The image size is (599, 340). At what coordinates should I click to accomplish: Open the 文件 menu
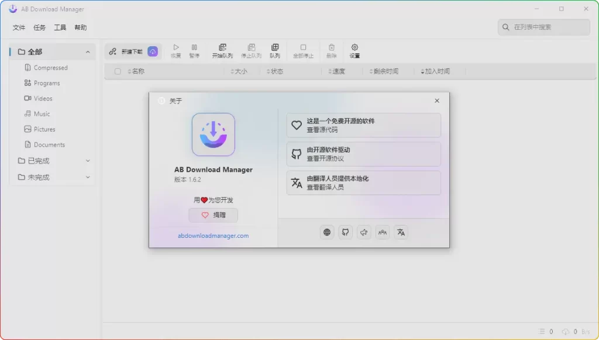[19, 27]
